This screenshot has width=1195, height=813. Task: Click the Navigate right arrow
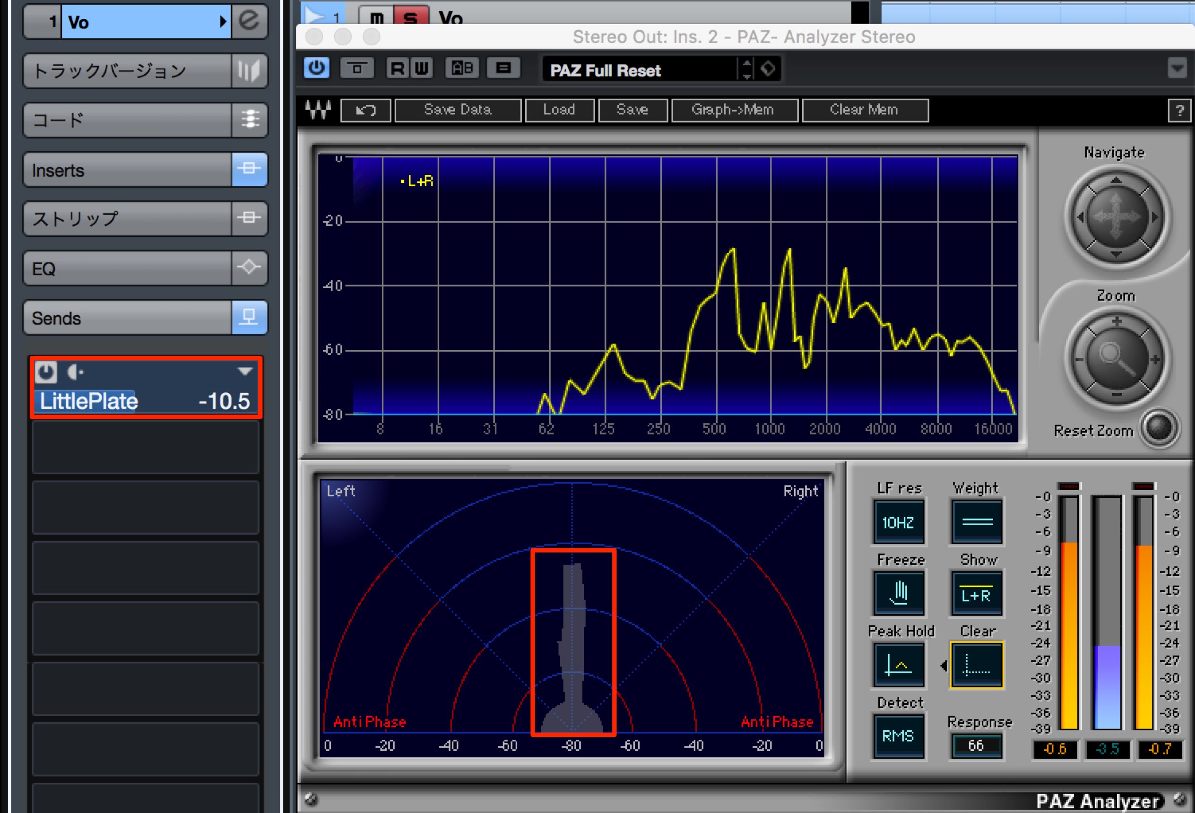click(x=1155, y=217)
